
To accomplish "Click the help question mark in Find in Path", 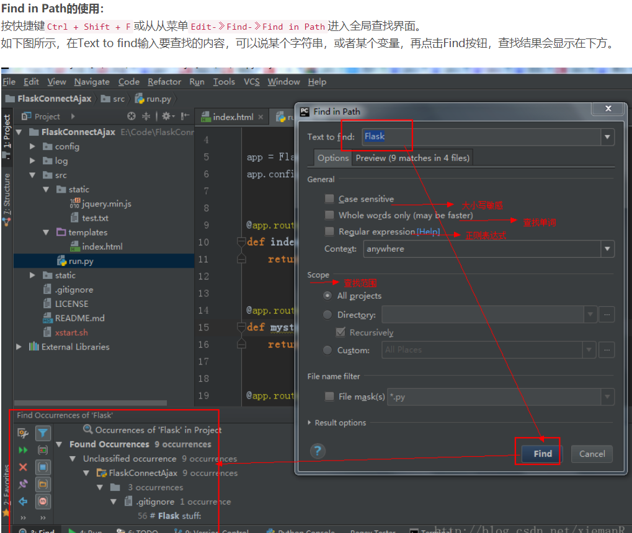I will (318, 451).
